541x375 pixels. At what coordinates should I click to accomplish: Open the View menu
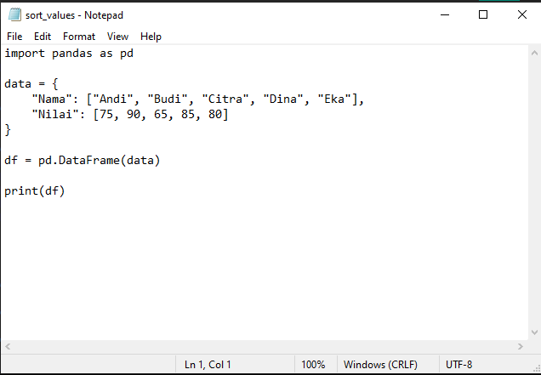point(117,37)
